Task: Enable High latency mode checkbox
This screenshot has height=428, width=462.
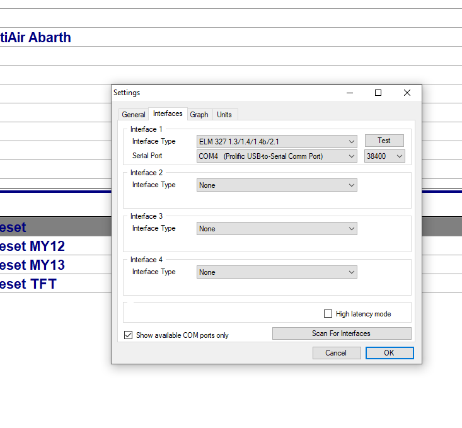Action: (x=328, y=314)
